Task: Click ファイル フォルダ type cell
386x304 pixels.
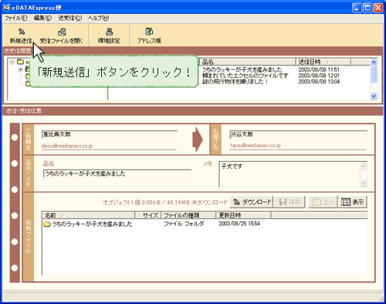Action: pos(184,224)
